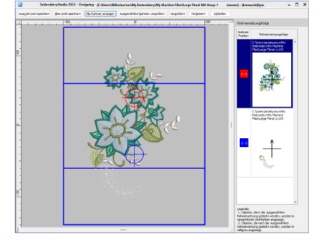Click the EmbroideryStudio app icon in the title bar
The width and height of the screenshot is (321, 244).
pos(20,5)
